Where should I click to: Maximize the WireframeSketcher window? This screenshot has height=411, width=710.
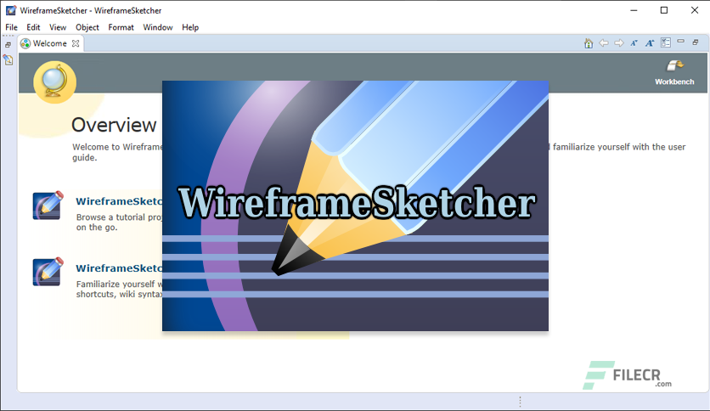tap(664, 10)
